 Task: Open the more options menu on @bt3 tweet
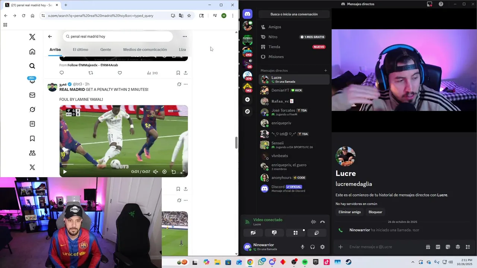pos(186,84)
